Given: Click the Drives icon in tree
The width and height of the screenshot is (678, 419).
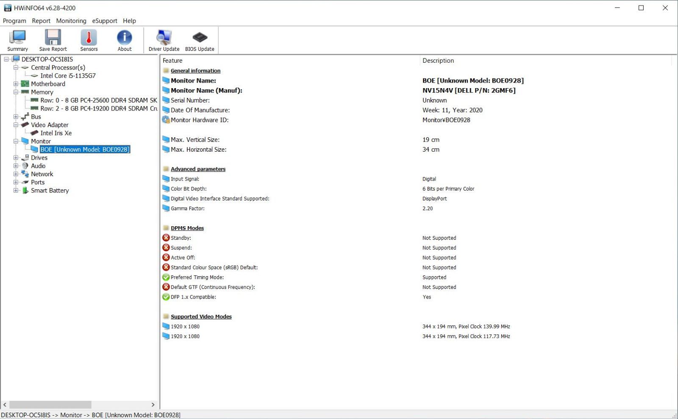Looking at the screenshot, I should [25, 158].
